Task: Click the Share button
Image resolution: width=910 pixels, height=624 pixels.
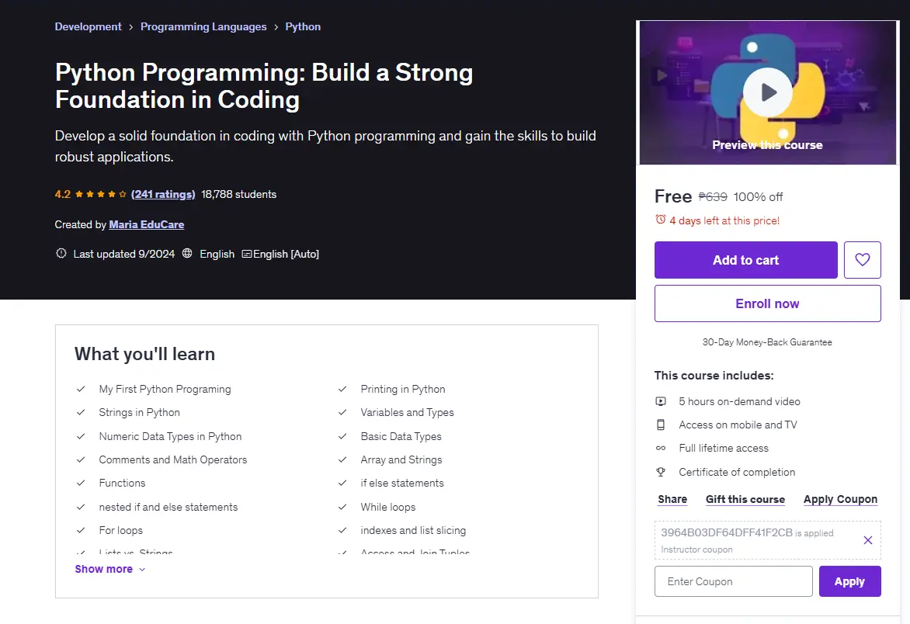Action: (672, 499)
